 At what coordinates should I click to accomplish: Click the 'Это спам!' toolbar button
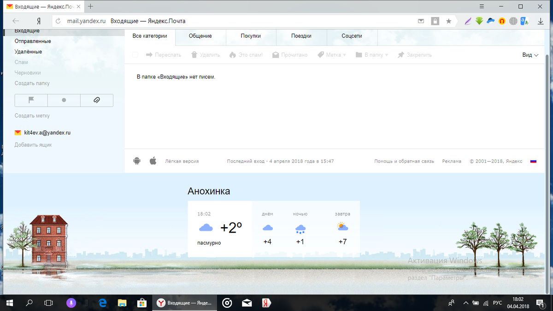tap(246, 55)
